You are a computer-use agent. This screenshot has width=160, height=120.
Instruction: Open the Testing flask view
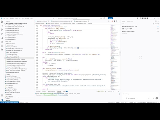coord(2,45)
